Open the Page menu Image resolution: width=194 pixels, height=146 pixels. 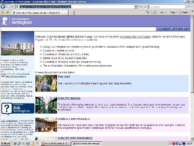172,12
